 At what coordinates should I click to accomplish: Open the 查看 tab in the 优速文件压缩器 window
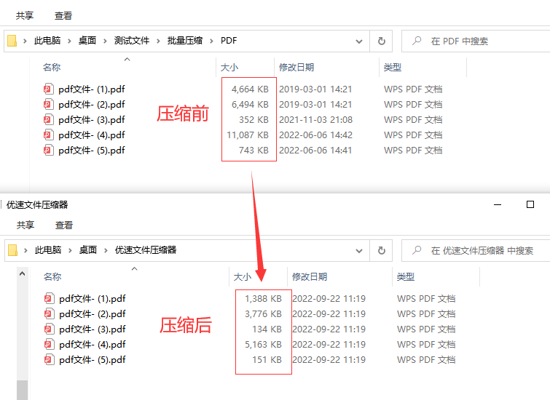coord(64,225)
